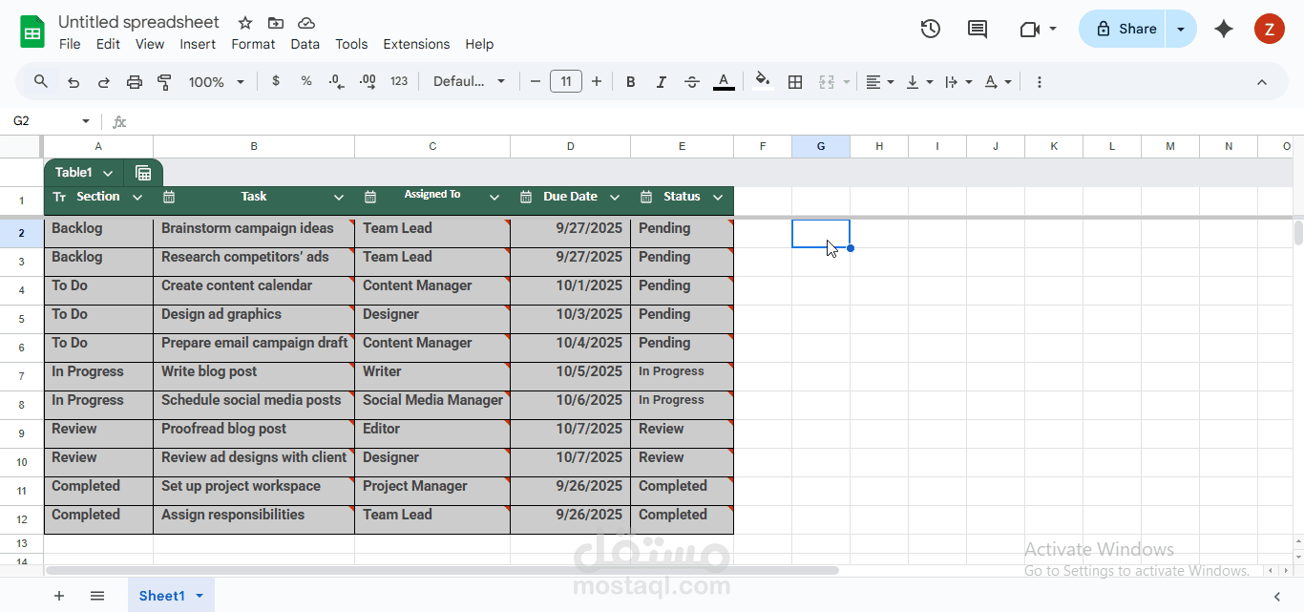Viewport: 1304px width, 612px height.
Task: Toggle bold formatting
Action: point(630,82)
